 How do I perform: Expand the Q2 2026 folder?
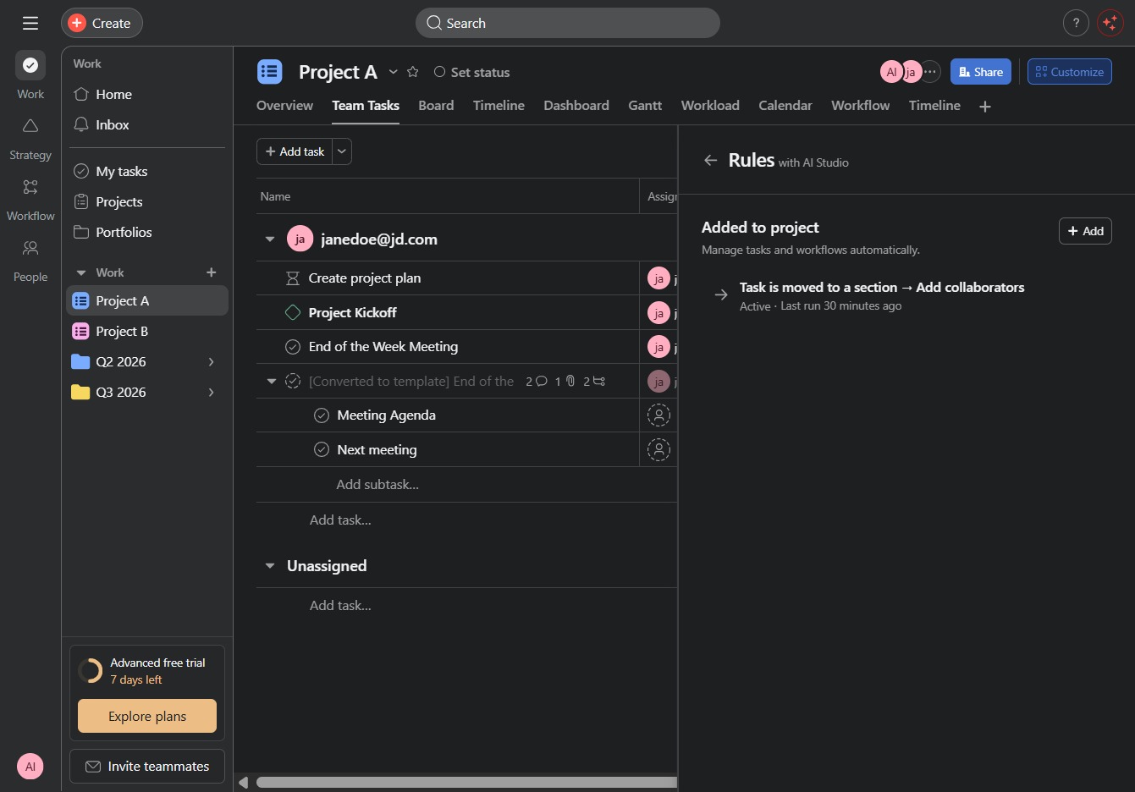coord(212,362)
